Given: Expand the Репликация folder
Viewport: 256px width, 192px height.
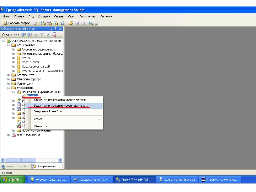Looking at the screenshot, I should 9,84.
